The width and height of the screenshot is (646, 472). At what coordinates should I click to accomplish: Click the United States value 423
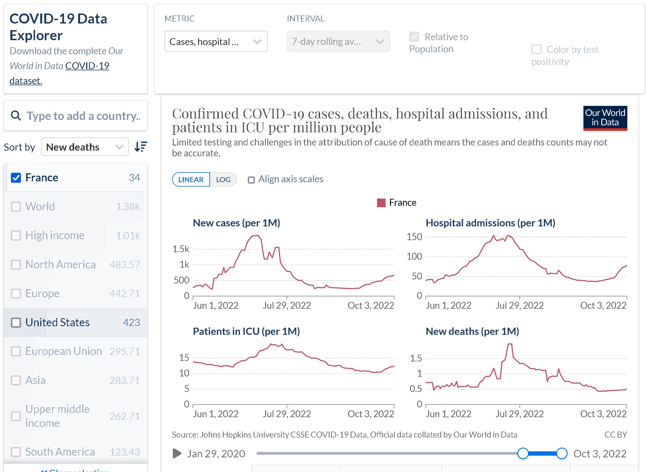click(x=131, y=323)
